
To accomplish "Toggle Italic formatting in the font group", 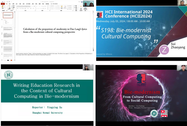I will pos(20,9).
